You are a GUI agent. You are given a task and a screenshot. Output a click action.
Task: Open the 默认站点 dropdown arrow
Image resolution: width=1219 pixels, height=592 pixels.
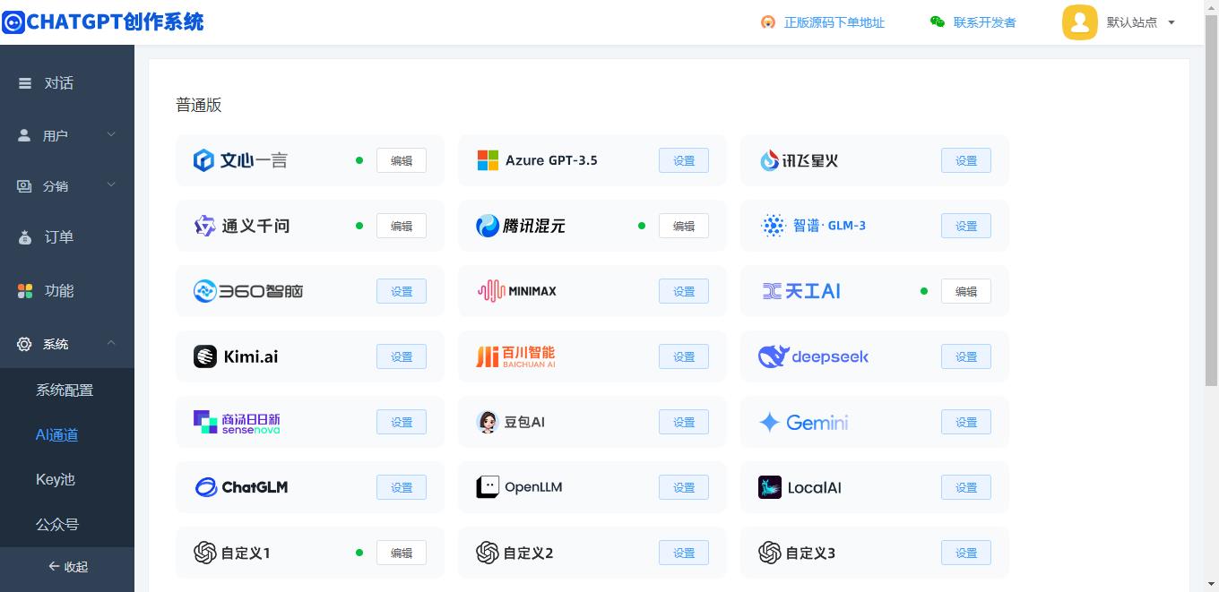coord(1171,22)
